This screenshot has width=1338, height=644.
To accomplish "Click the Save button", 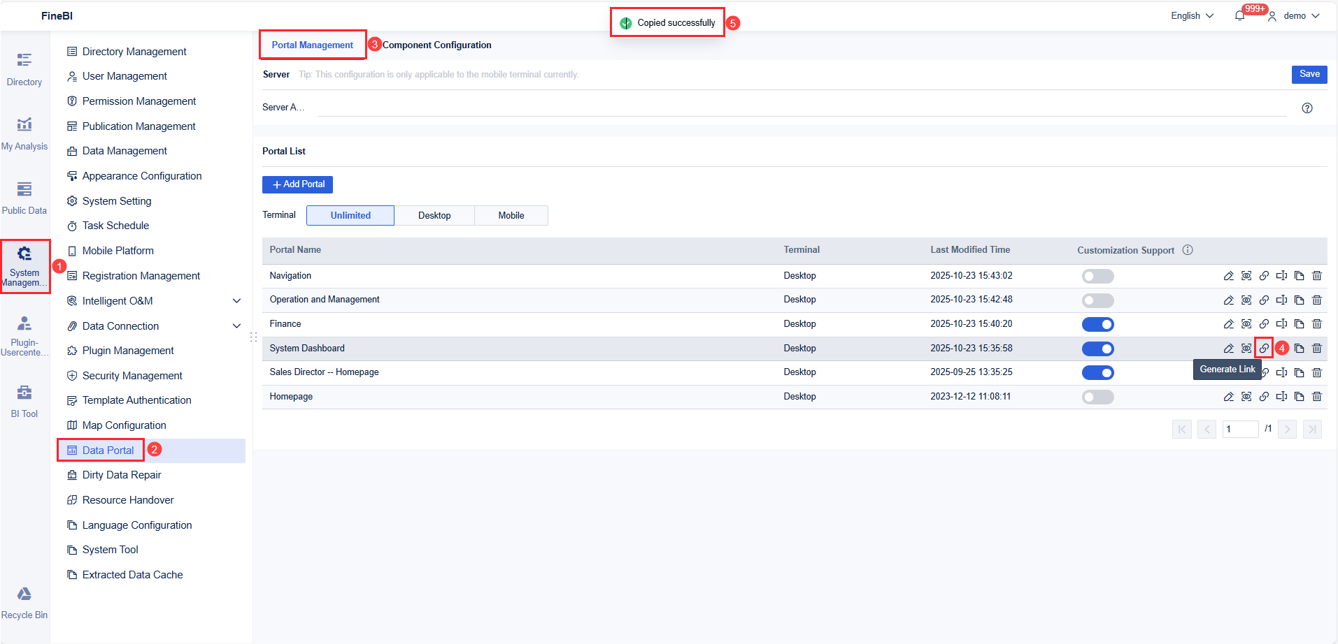I will click(x=1309, y=74).
